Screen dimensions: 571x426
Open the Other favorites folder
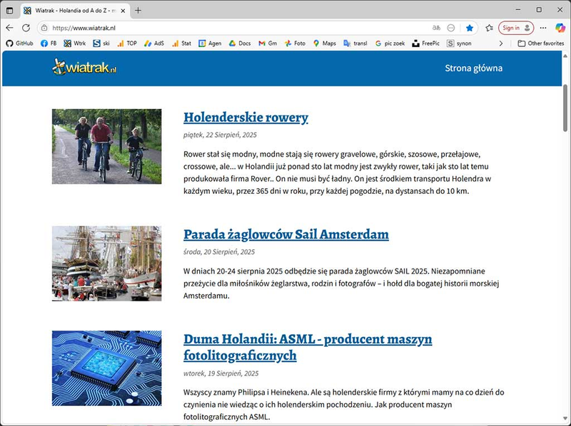coord(540,43)
